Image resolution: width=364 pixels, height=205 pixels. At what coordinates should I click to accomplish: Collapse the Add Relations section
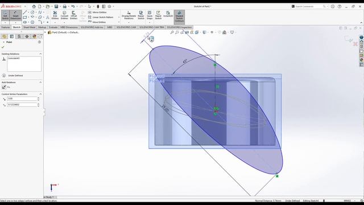[40, 82]
